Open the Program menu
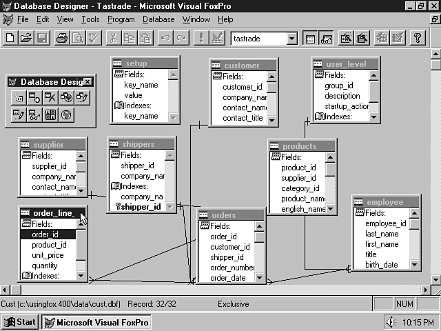441x331 pixels. tap(121, 19)
